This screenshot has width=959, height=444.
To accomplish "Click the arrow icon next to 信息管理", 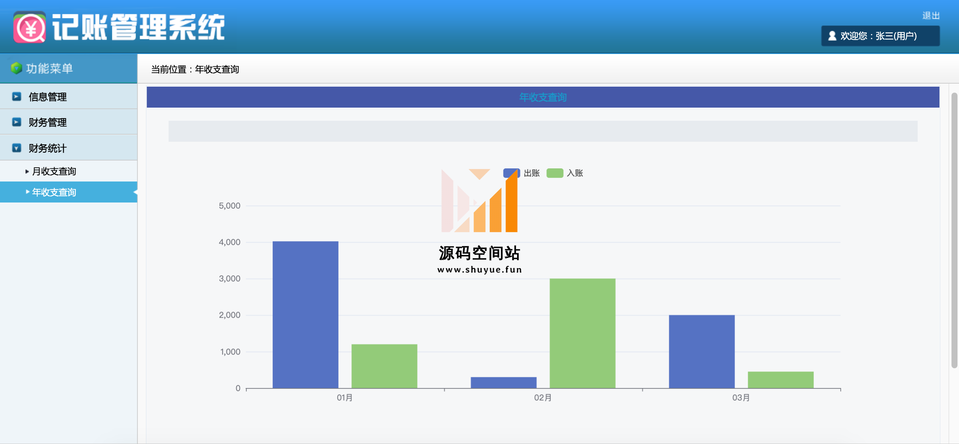I will [17, 97].
